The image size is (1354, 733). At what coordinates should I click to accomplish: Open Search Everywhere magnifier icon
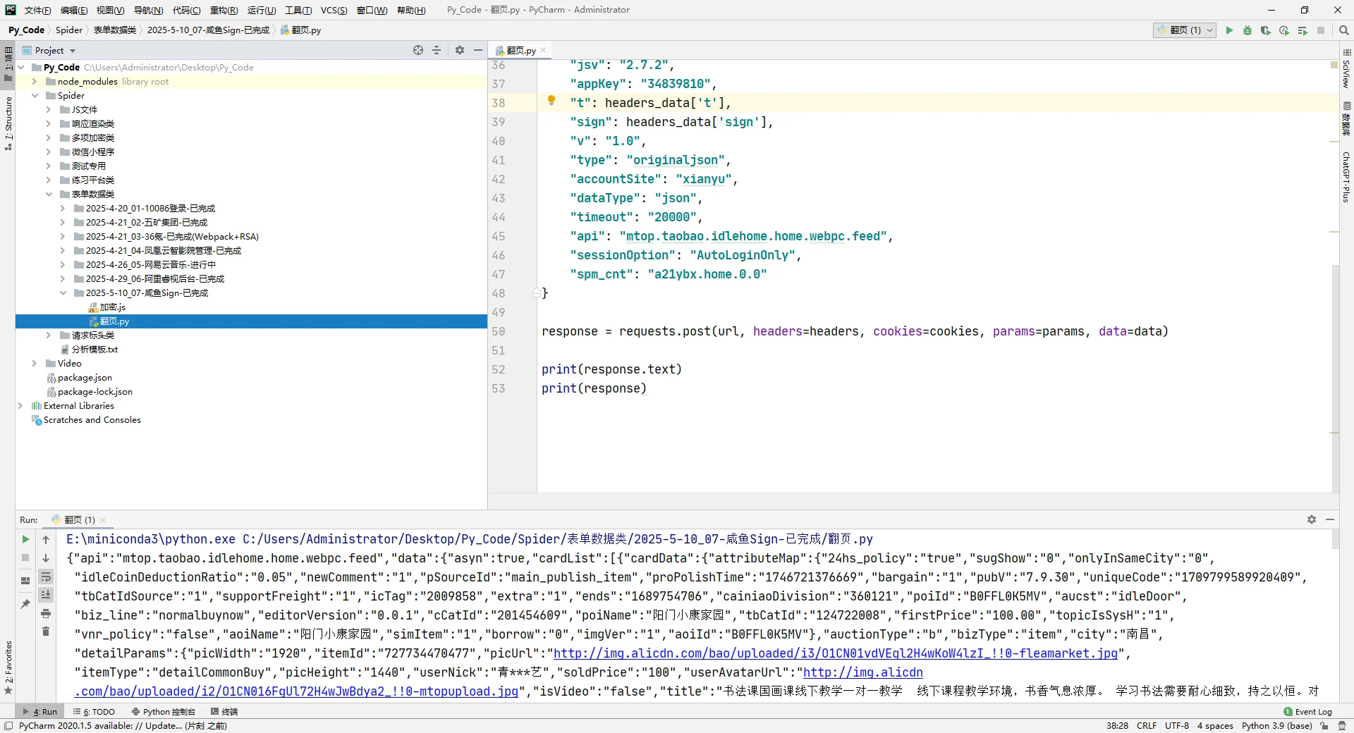[x=1344, y=30]
